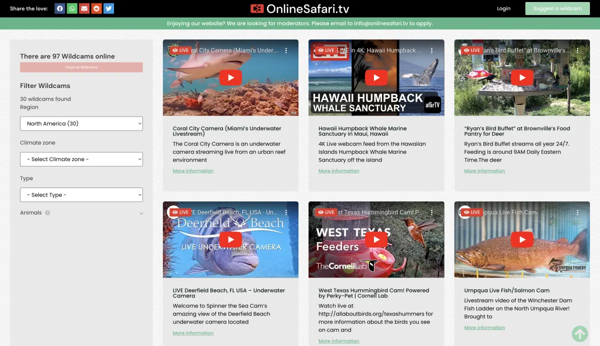The height and width of the screenshot is (346, 600).
Task: Share the site on Twitter
Action: click(x=108, y=8)
